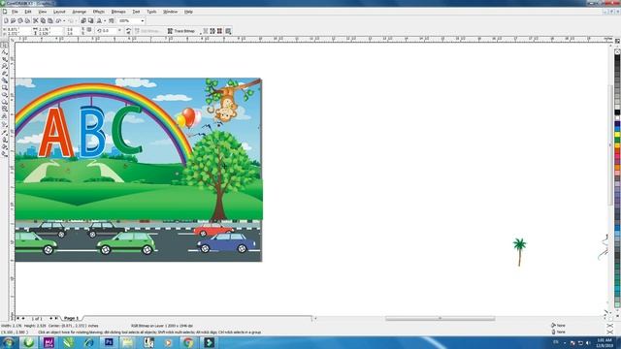Screen dimensions: 621x349
Task: Click the horizontal scrollbar thumb
Action: (440, 318)
